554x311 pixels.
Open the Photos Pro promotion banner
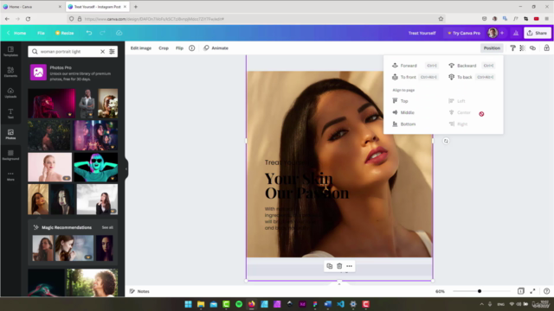tap(73, 73)
